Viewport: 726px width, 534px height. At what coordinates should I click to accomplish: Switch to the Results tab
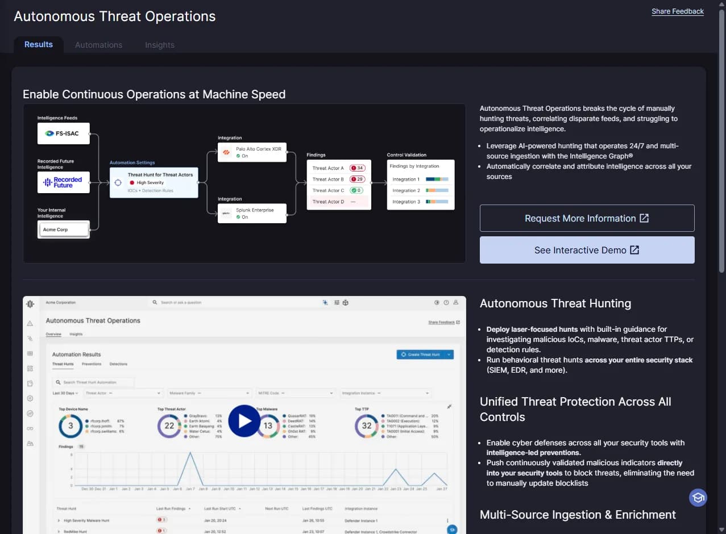click(x=39, y=44)
